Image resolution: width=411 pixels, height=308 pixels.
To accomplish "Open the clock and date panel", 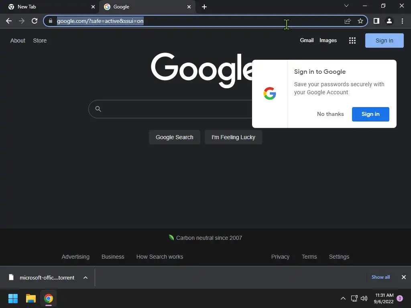I will [x=383, y=298].
